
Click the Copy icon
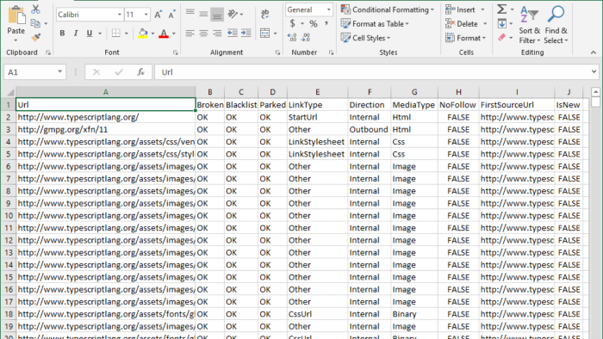tap(35, 23)
